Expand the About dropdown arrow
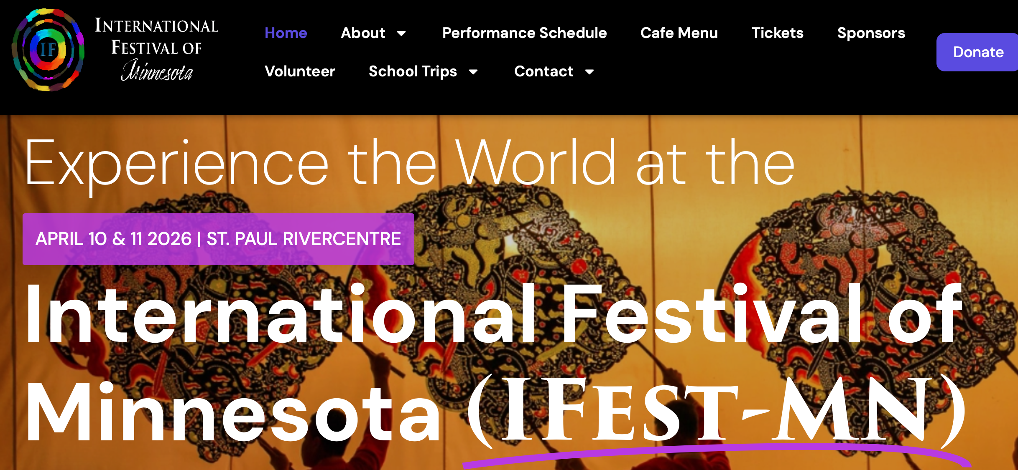 click(x=401, y=33)
